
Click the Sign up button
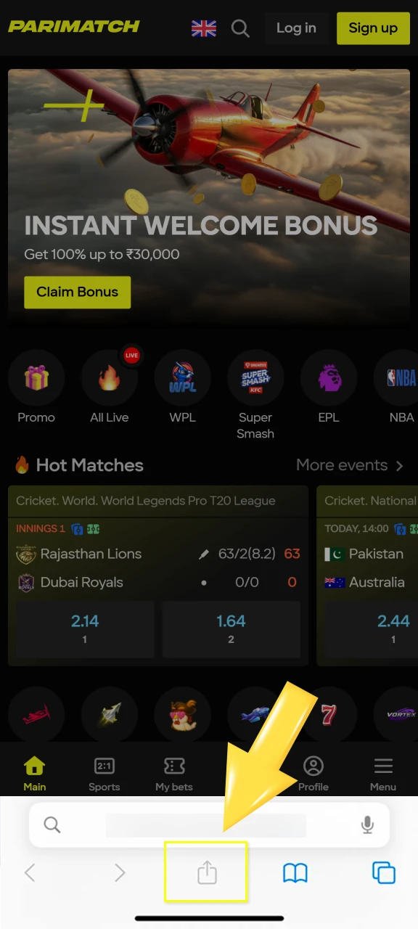pyautogui.click(x=373, y=28)
